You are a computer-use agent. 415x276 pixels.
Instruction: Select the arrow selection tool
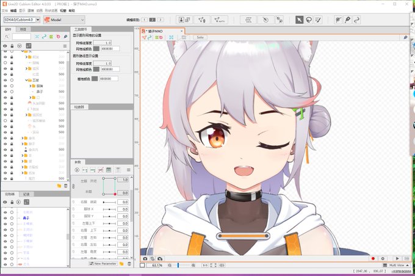tap(299, 20)
